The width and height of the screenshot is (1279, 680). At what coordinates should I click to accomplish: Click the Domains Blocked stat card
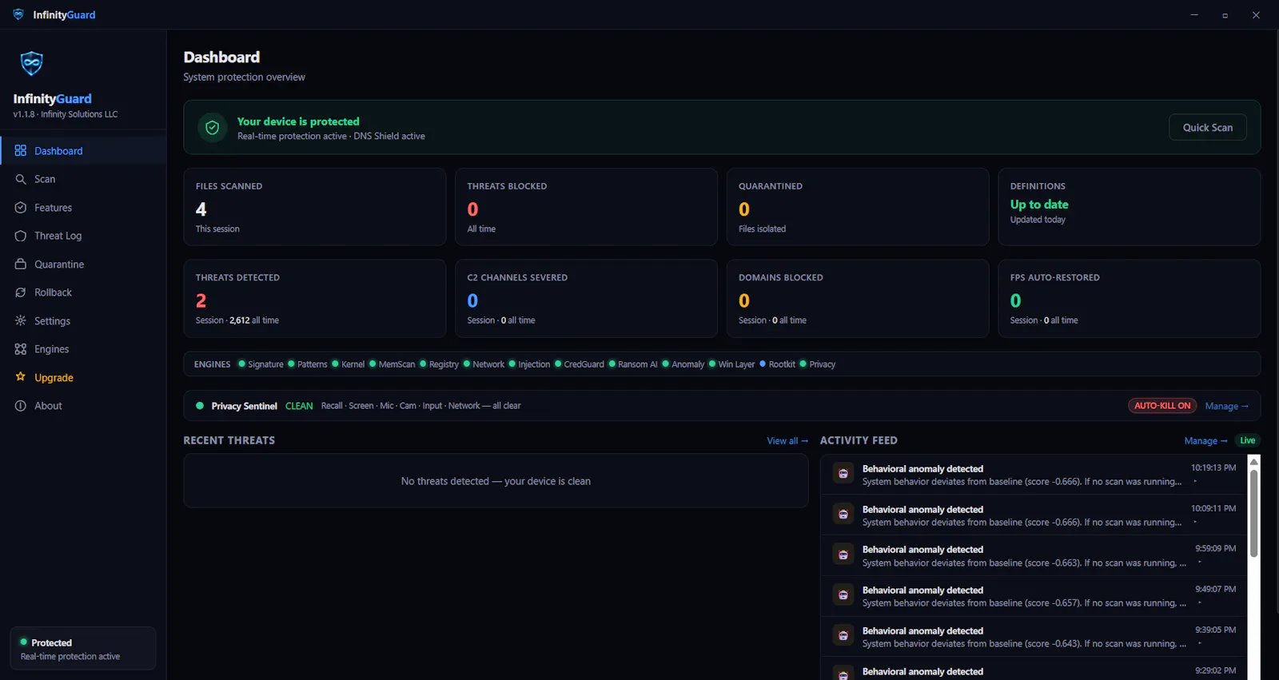[x=858, y=298]
